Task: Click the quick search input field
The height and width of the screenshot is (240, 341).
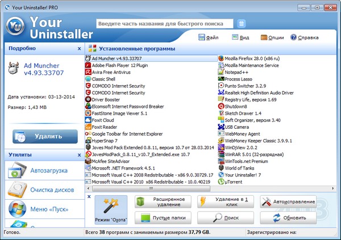Action: (165, 24)
